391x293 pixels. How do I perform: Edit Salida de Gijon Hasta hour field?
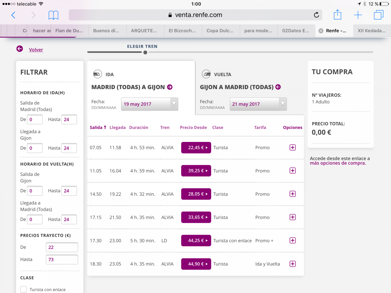click(69, 191)
